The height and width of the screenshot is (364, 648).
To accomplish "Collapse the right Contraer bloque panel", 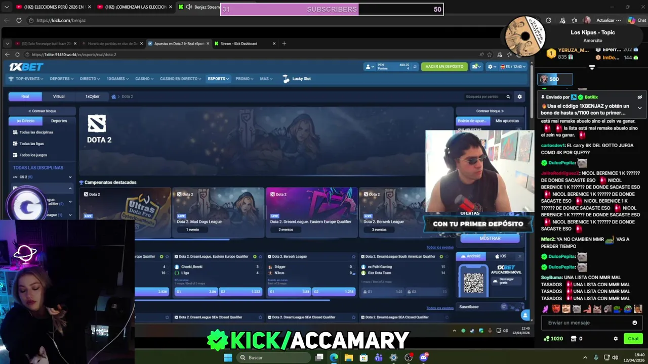I will 490,111.
